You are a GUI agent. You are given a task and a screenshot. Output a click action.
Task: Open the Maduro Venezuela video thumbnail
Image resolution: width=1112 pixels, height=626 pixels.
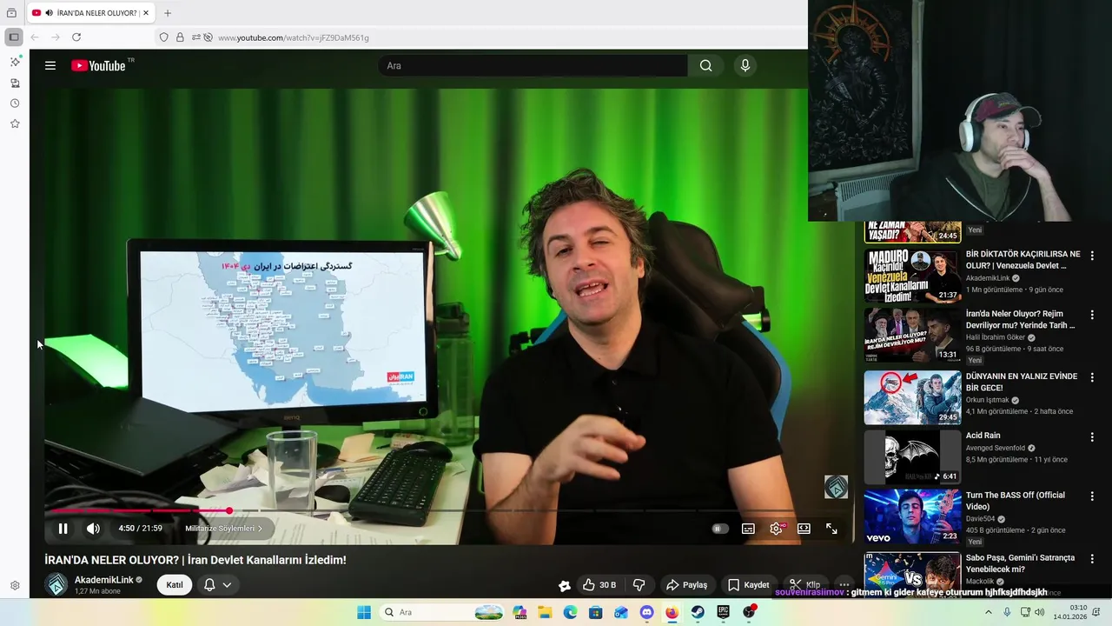[912, 276]
